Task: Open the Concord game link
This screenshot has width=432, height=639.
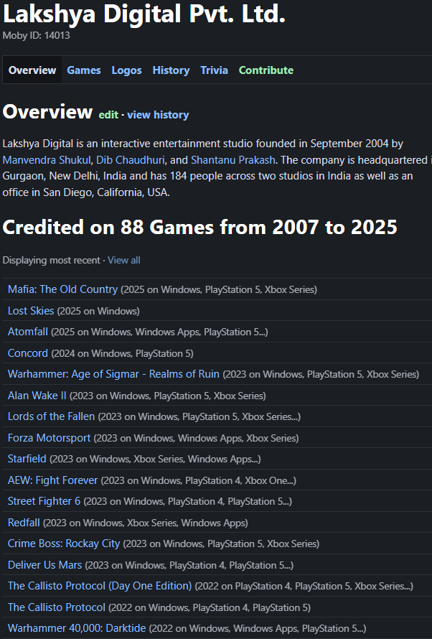Action: (x=28, y=353)
